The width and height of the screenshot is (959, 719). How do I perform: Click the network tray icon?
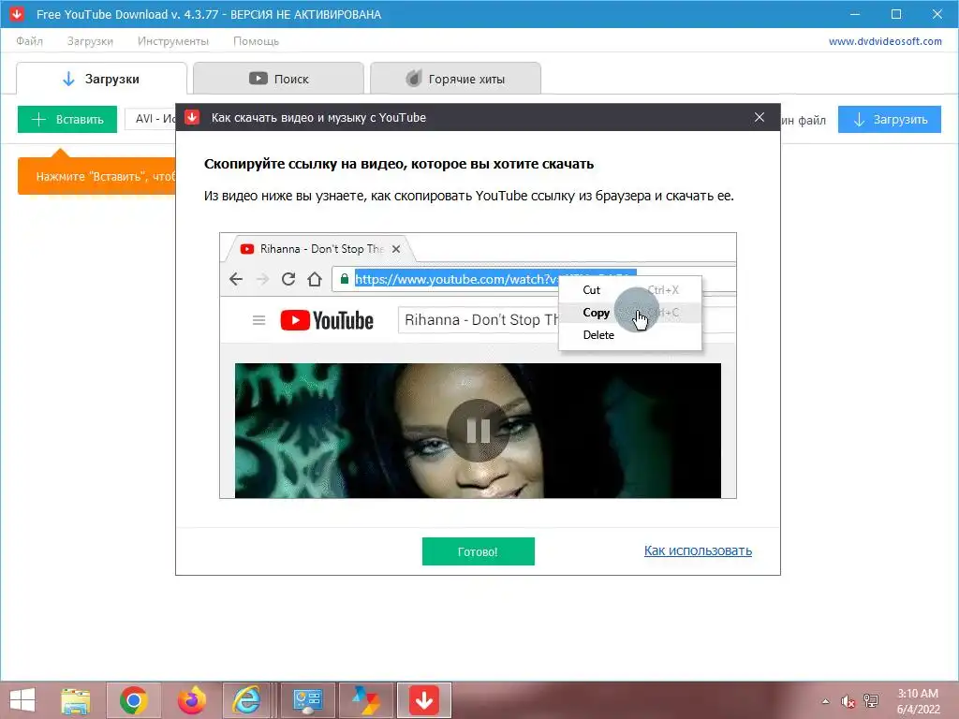[x=871, y=700]
